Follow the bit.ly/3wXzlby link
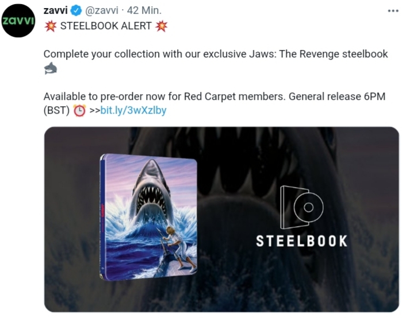 [x=133, y=110]
